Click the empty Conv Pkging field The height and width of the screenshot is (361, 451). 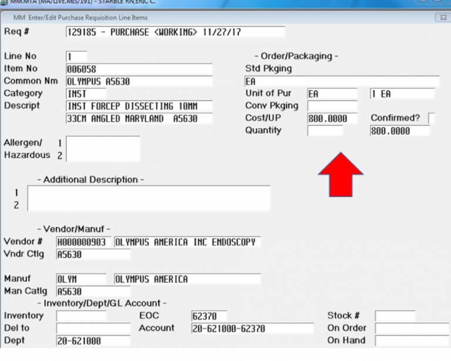pos(332,106)
